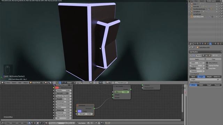Choose object shader type icon in node header
The height and width of the screenshot is (125, 223).
[38, 123]
